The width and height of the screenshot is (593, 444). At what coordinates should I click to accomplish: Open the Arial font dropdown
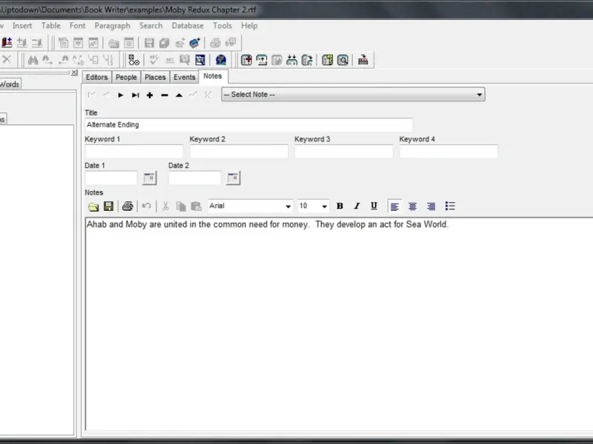tap(288, 206)
